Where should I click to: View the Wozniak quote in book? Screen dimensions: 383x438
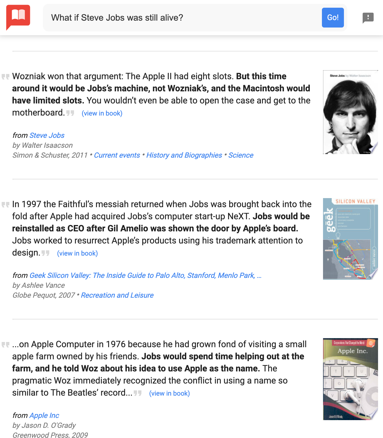102,113
